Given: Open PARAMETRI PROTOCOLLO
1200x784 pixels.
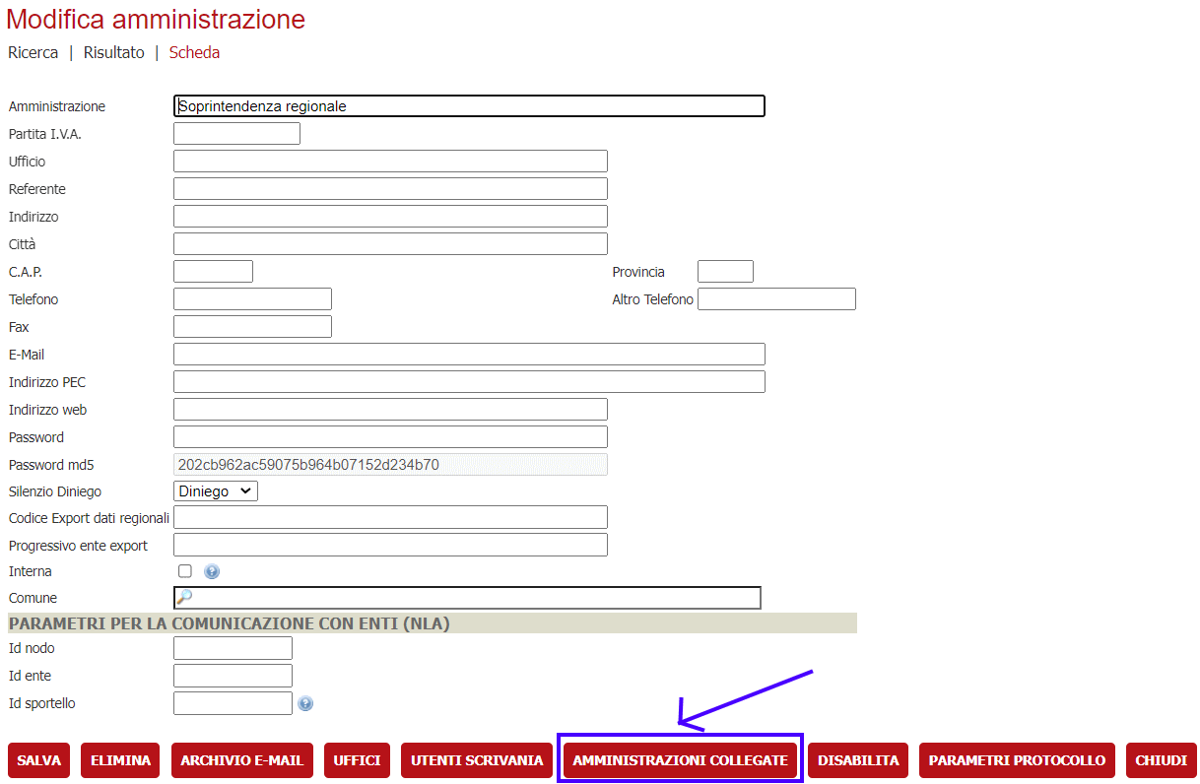Looking at the screenshot, I should tap(1016, 759).
